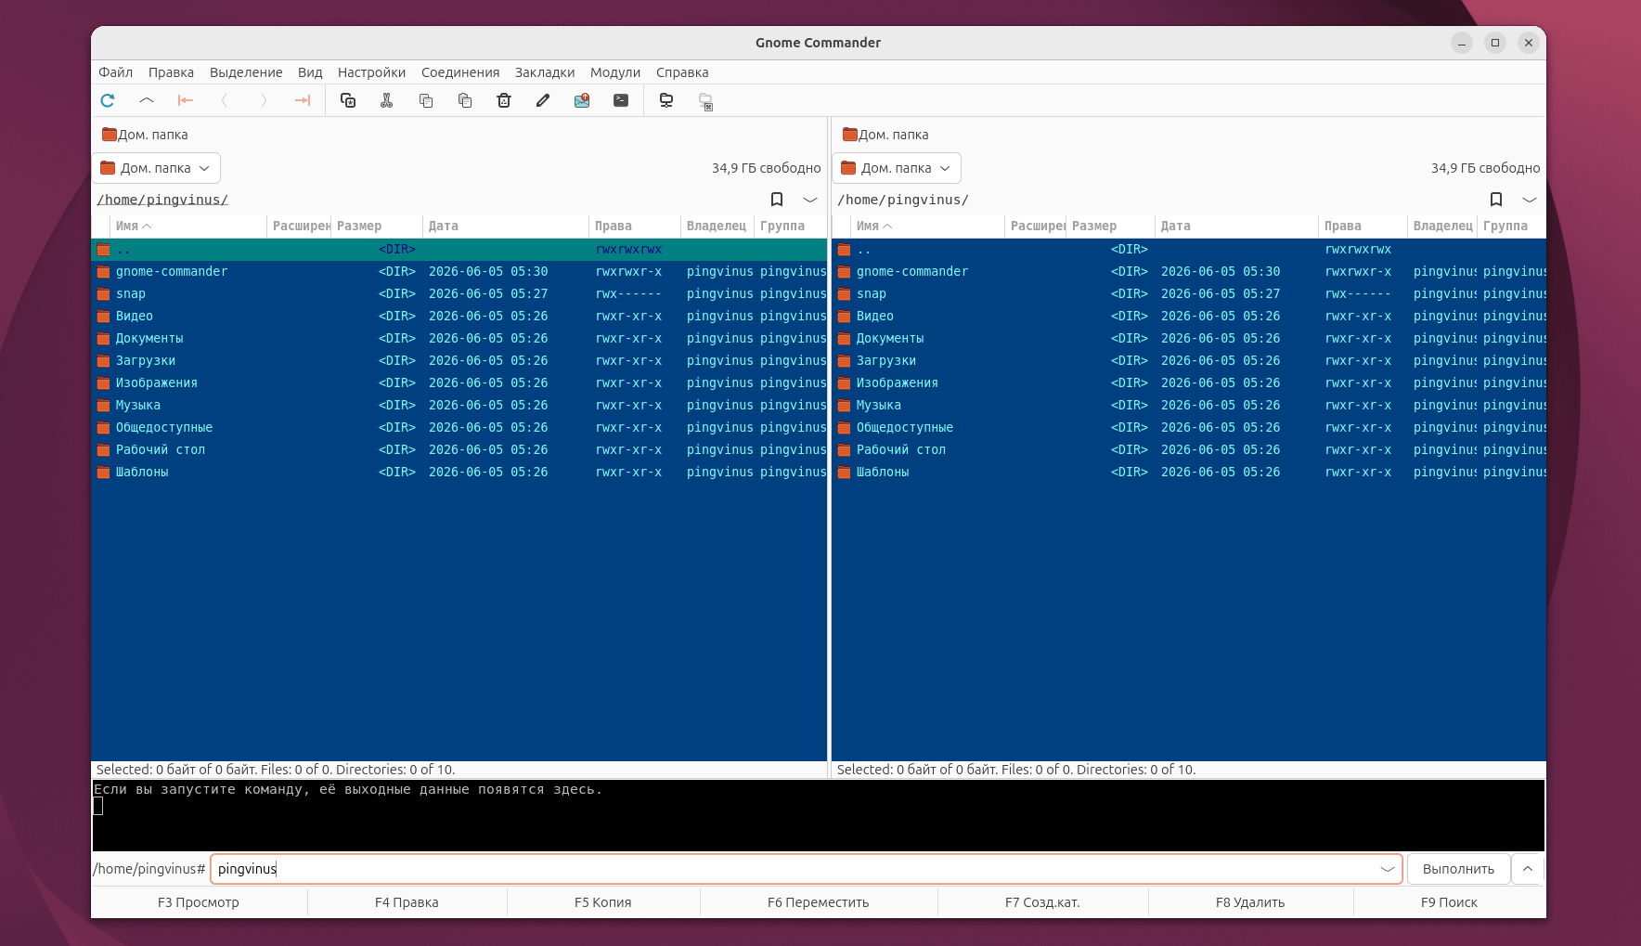This screenshot has height=946, width=1641.
Task: Open the Правка menu
Action: (171, 72)
